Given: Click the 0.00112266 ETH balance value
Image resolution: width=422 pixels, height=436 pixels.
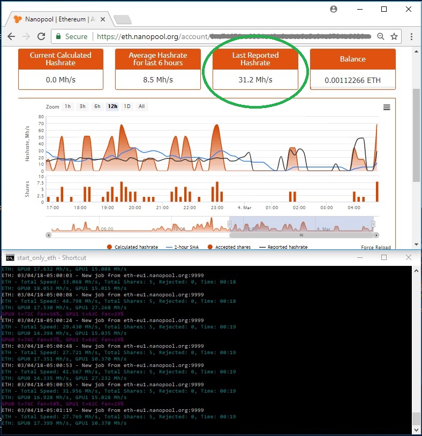Looking at the screenshot, I should point(352,80).
